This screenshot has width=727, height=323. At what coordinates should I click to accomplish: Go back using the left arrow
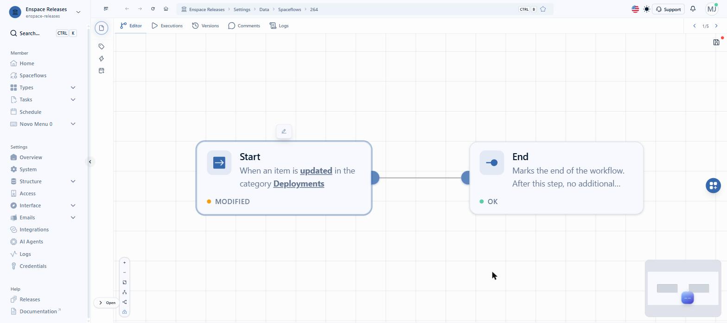point(127,9)
